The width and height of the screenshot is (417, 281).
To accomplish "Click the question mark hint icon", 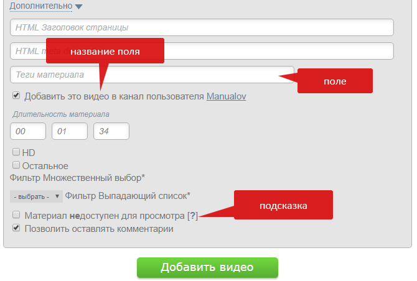I will (192, 216).
